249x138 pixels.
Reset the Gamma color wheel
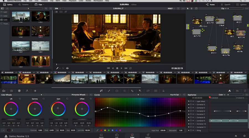[x=43, y=99]
